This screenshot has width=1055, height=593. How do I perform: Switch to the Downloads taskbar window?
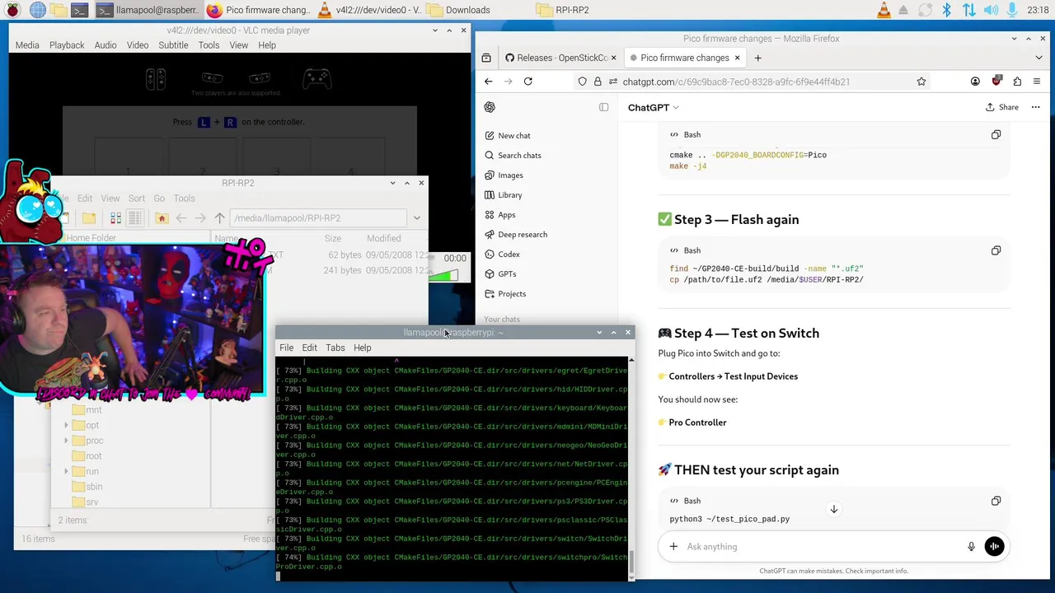(x=458, y=10)
